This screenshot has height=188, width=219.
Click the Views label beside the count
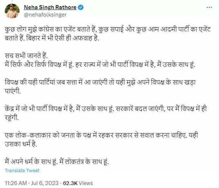[x=86, y=183]
